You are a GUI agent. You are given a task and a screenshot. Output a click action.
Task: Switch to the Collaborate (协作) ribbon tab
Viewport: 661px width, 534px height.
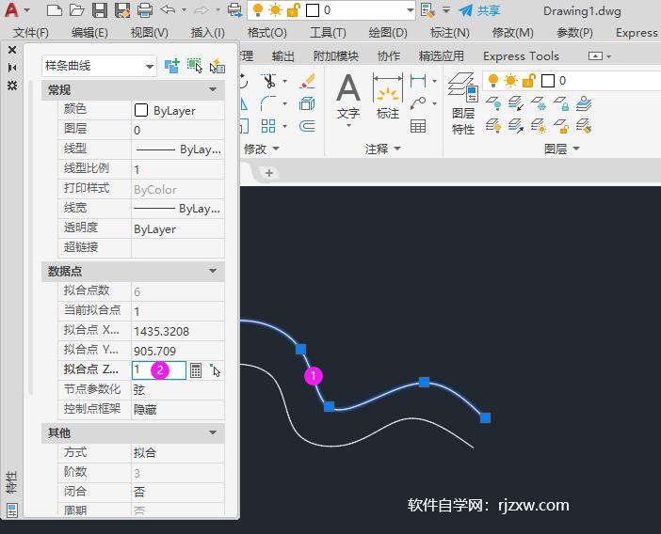(388, 56)
